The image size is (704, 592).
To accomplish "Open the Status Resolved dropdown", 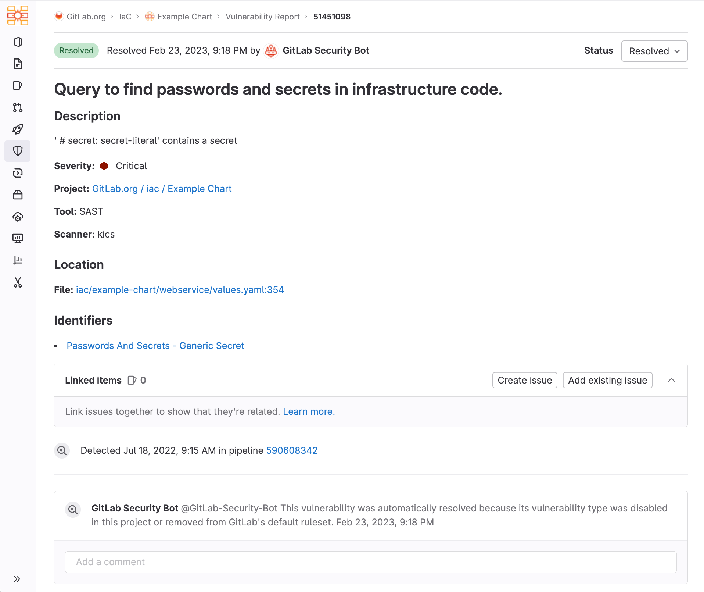I will pyautogui.click(x=654, y=51).
